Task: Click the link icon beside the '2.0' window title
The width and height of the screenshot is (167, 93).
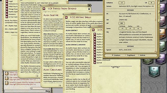Action: tap(93, 30)
